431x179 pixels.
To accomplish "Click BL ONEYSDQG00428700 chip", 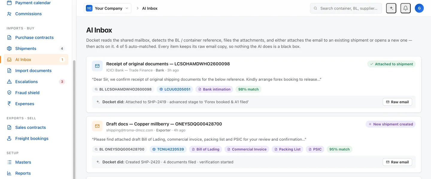I will point(119,149).
